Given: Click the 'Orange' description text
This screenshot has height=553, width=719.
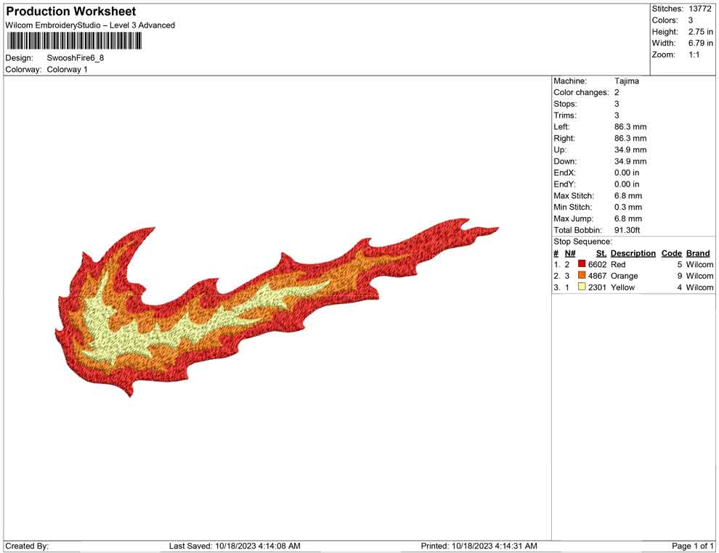Looking at the screenshot, I should point(624,276).
